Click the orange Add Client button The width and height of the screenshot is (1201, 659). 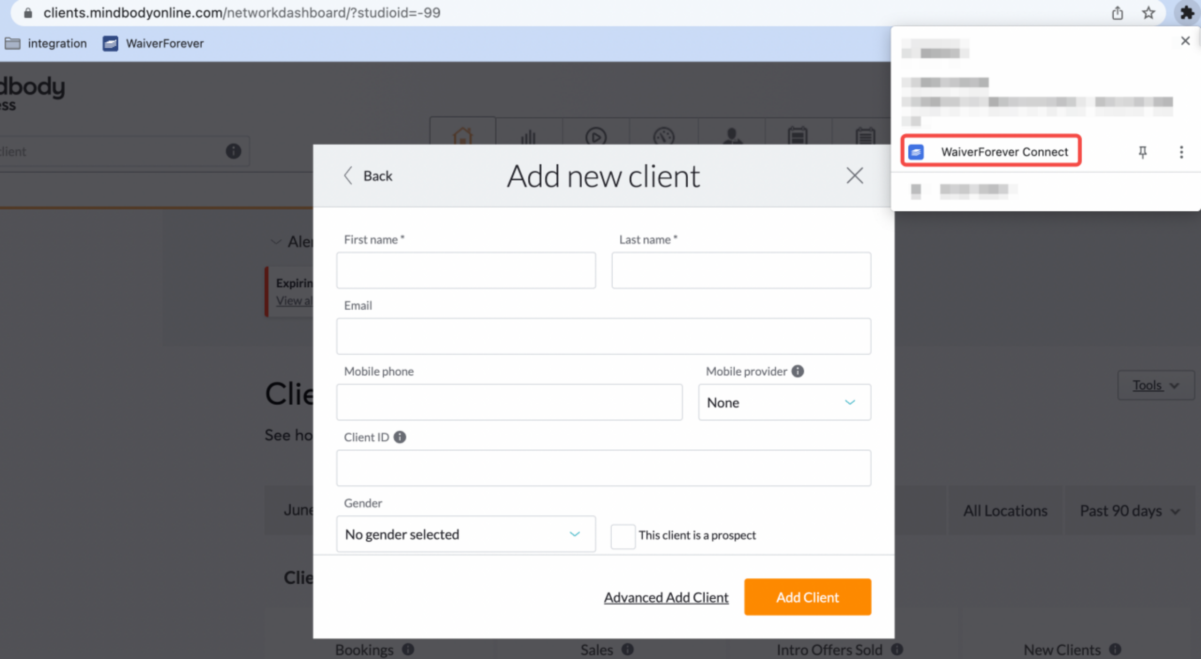pos(807,597)
